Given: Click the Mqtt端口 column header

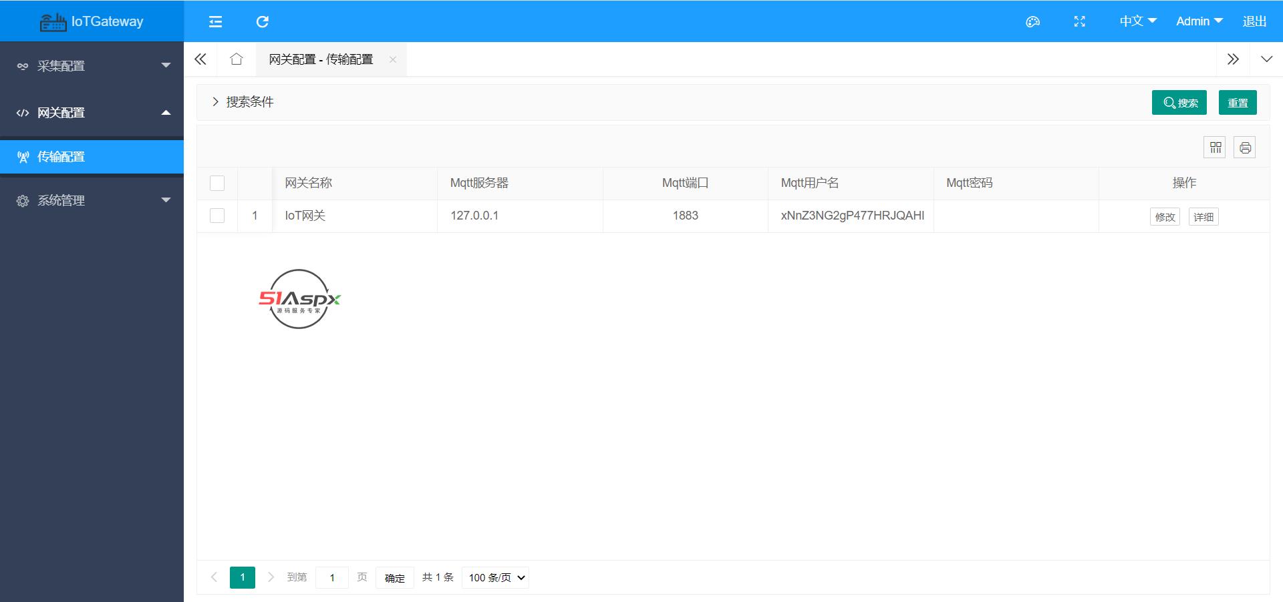Looking at the screenshot, I should tap(685, 183).
